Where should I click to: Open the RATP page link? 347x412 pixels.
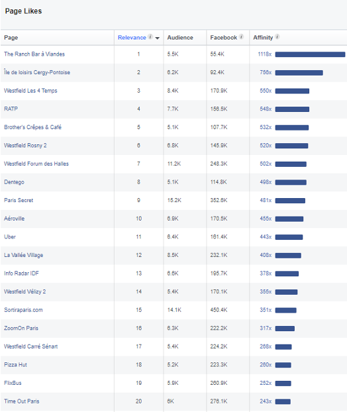[11, 109]
